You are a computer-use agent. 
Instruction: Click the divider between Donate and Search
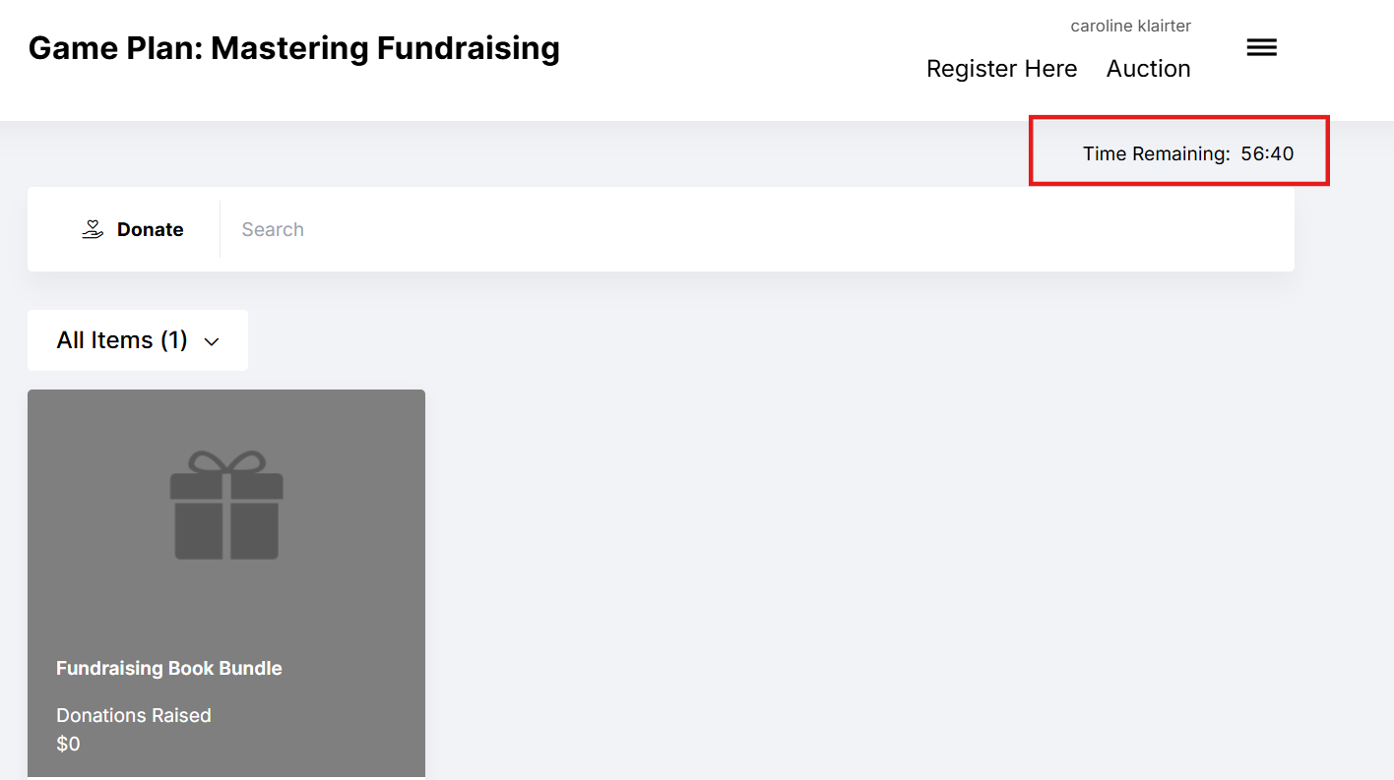220,229
